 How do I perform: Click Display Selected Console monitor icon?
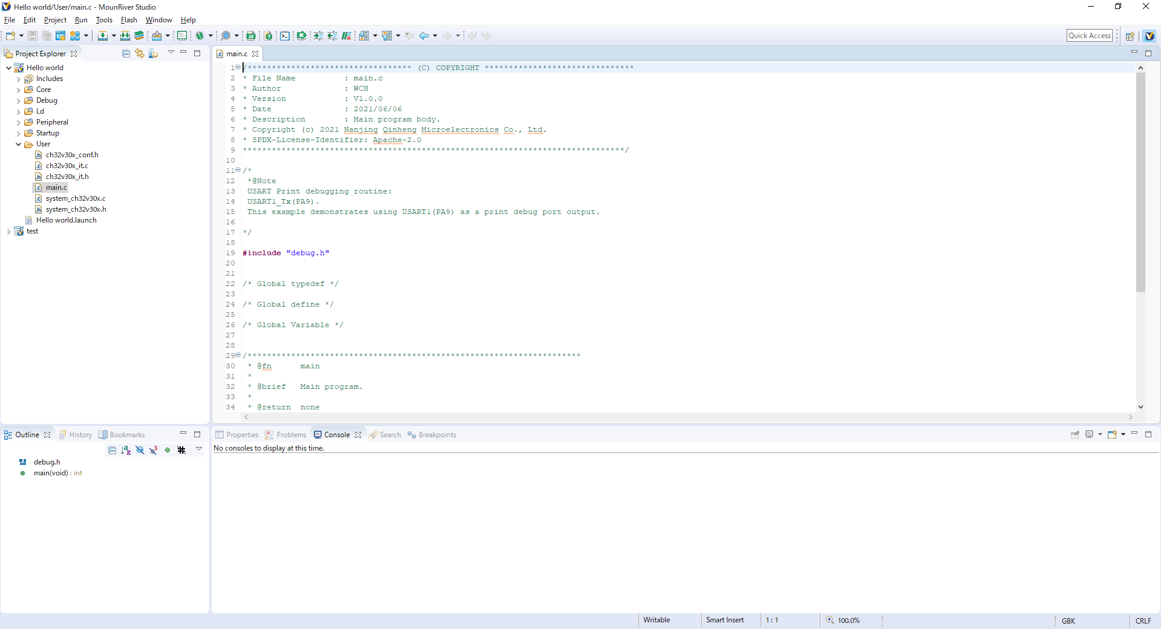tap(1089, 434)
